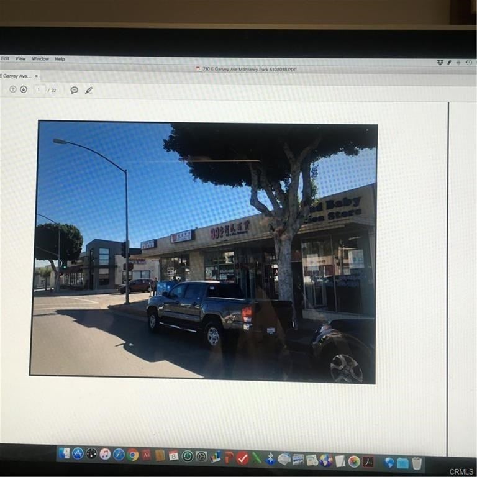Open the comment bubble tool
The height and width of the screenshot is (477, 477).
[x=75, y=90]
